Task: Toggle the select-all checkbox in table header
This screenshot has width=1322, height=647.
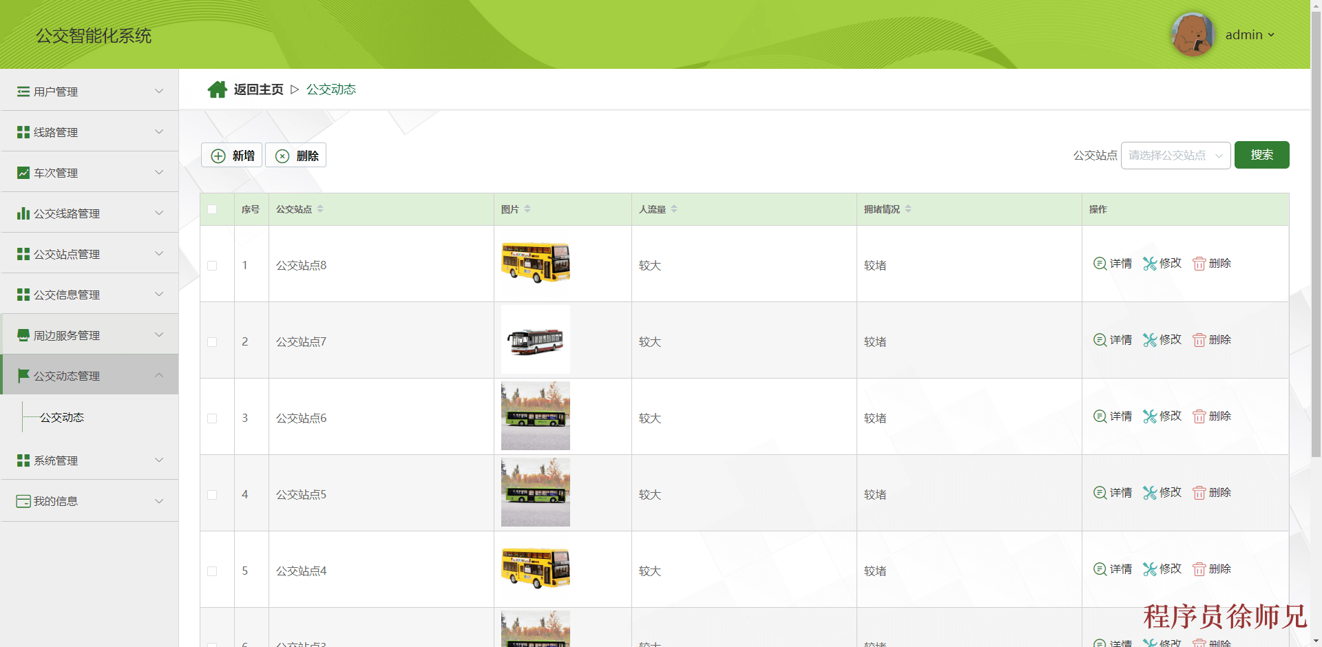Action: (x=212, y=209)
